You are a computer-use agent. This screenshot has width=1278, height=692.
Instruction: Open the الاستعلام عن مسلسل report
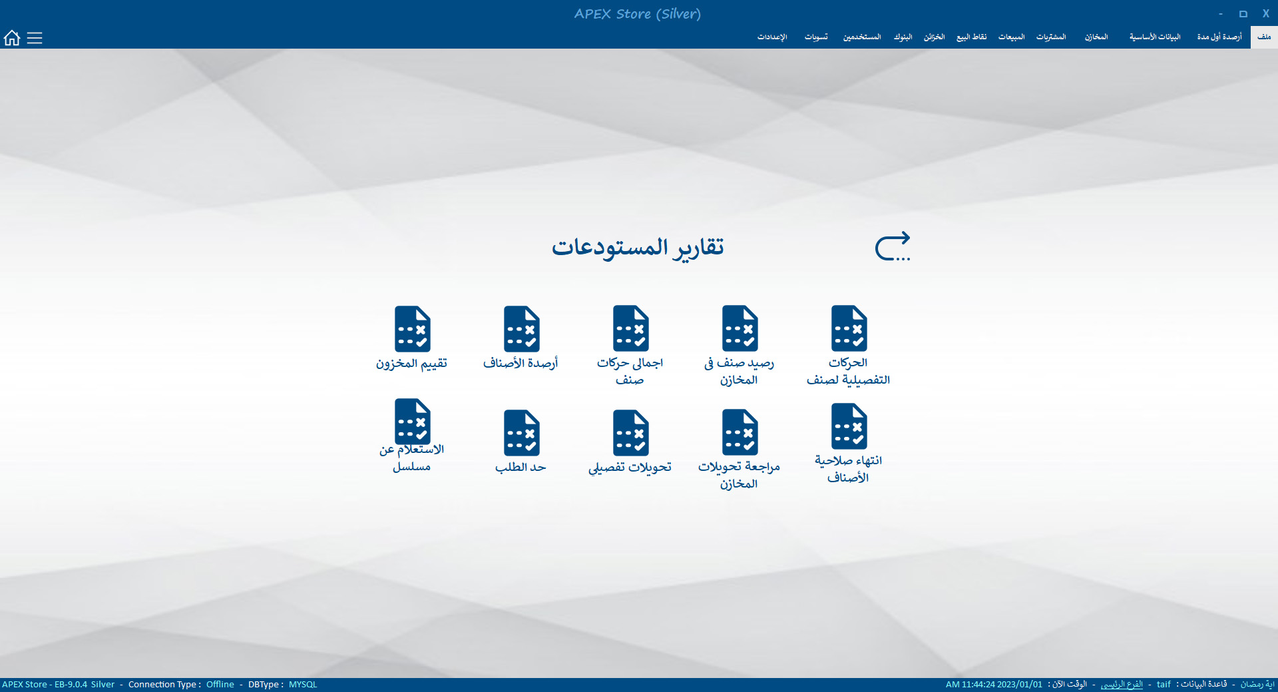(x=412, y=422)
